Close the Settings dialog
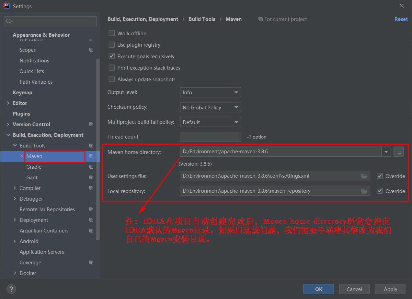Screen dimensions: 412x299 (402, 6)
